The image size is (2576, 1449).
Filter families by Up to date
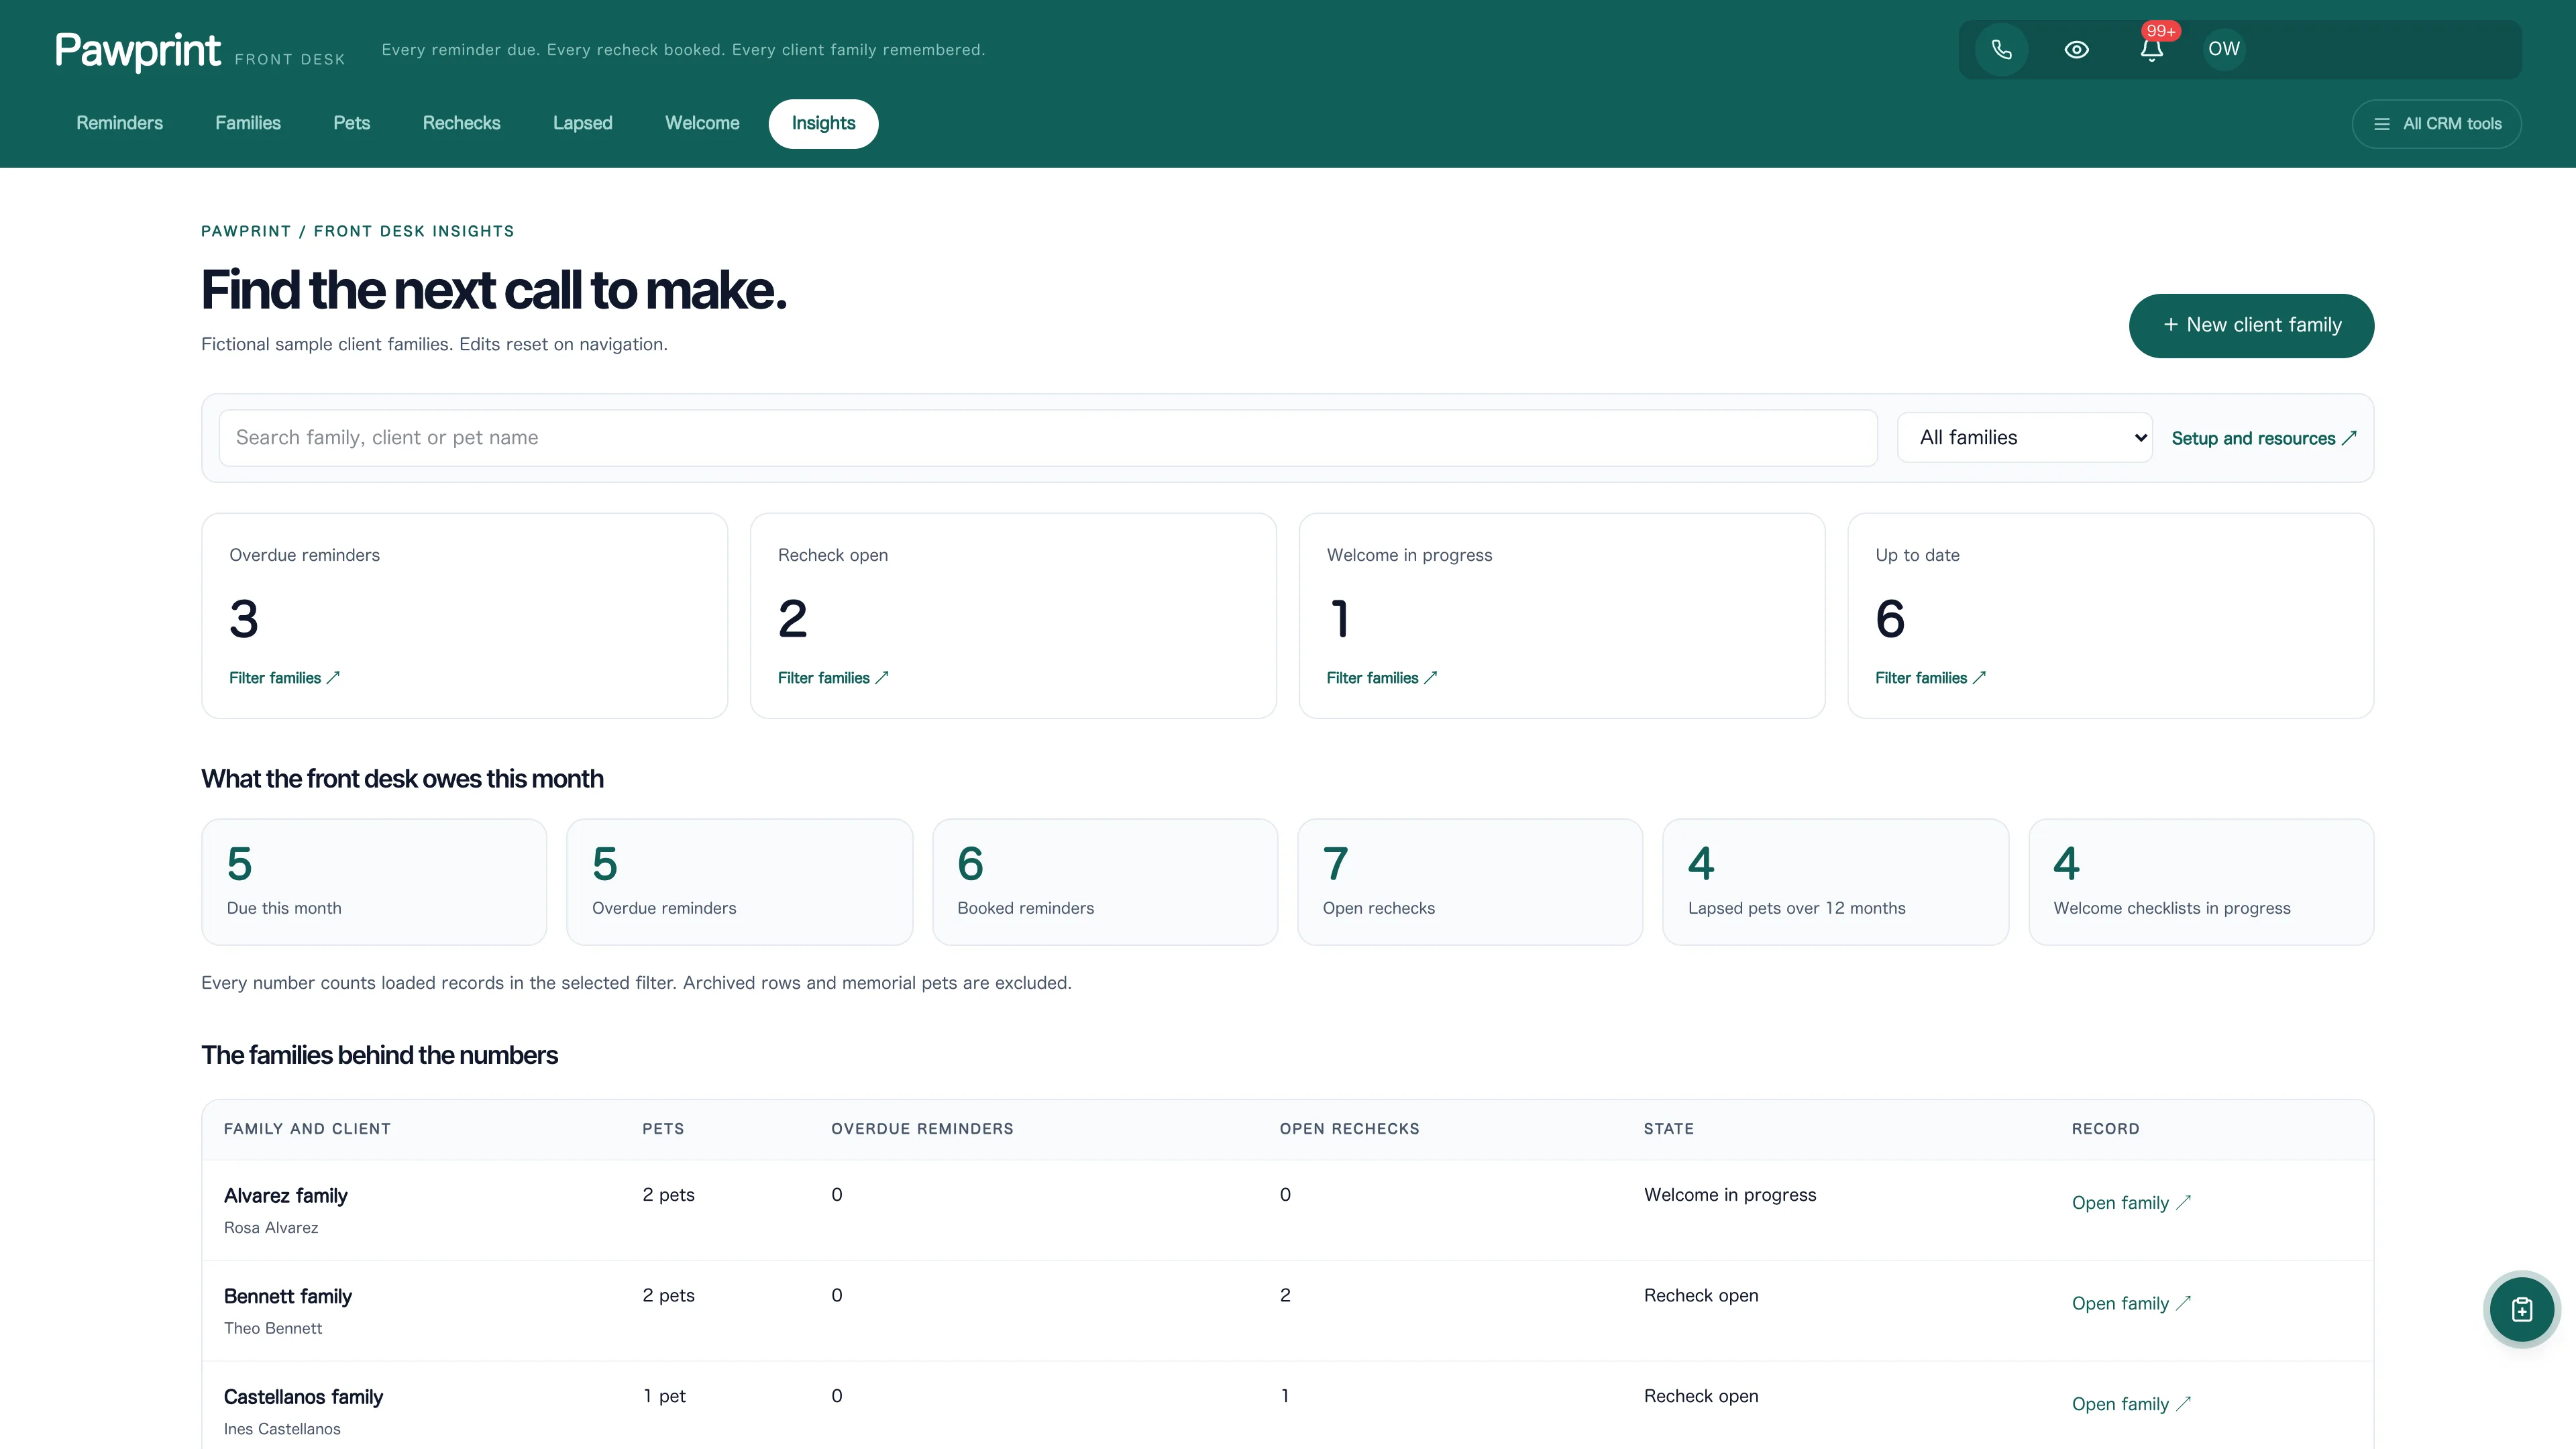click(1930, 678)
